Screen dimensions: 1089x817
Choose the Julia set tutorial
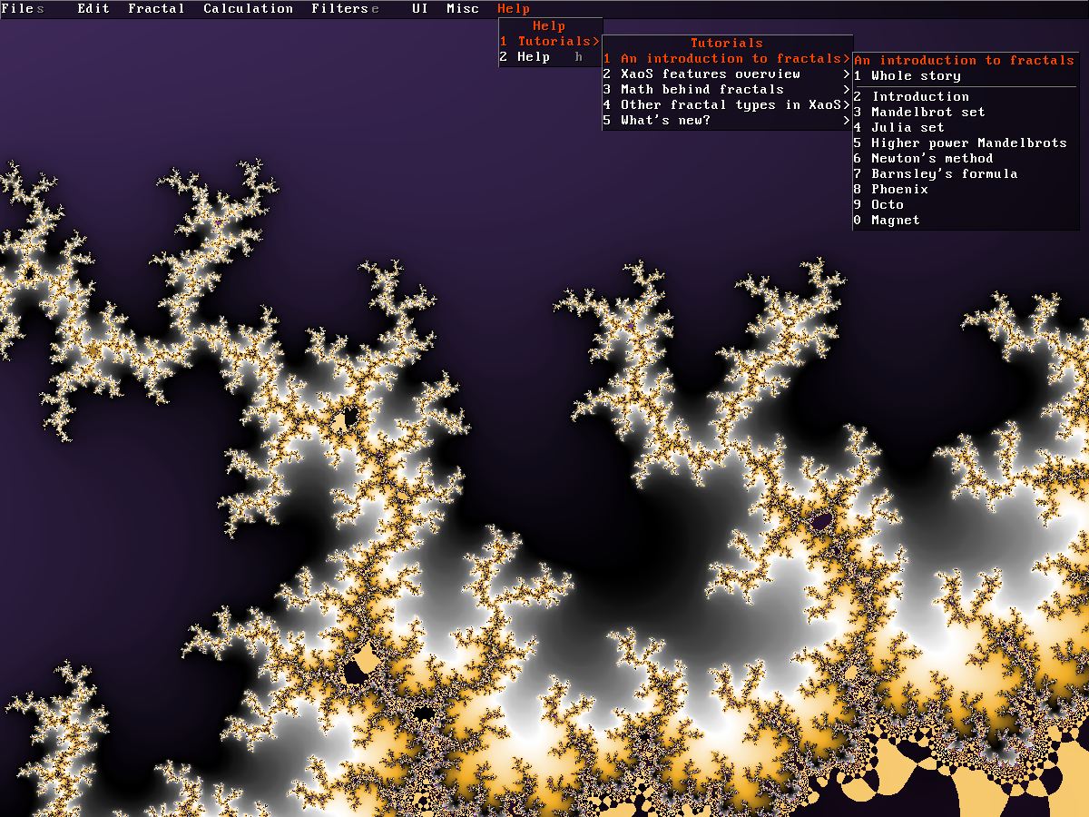coord(907,128)
